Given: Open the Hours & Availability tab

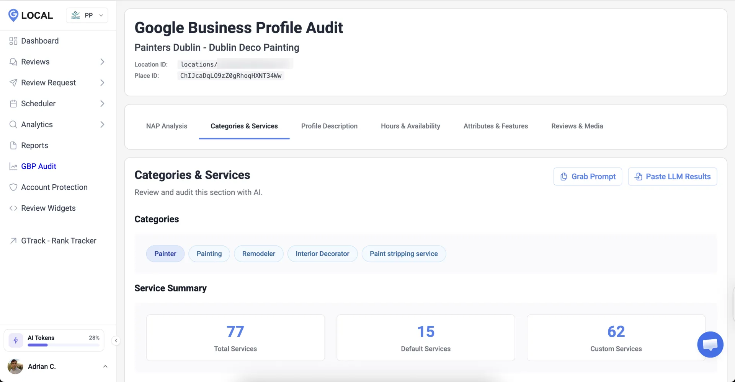Looking at the screenshot, I should [x=410, y=126].
